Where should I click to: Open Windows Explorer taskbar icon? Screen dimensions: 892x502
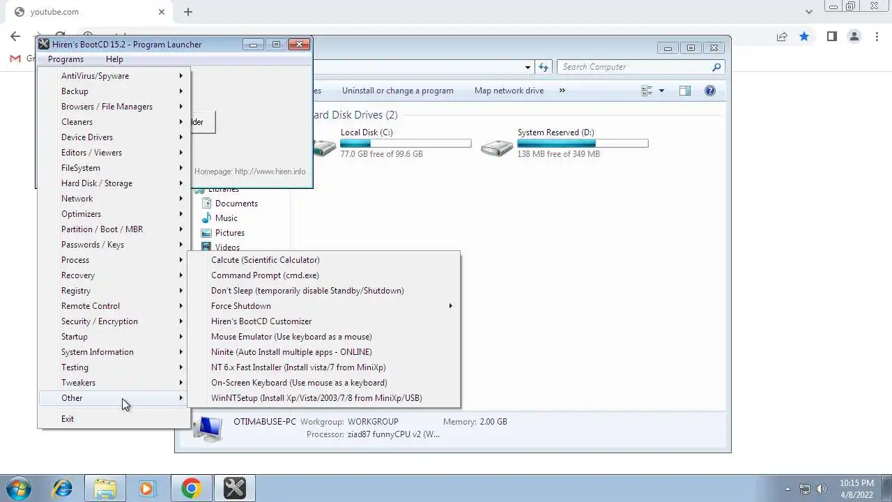tap(105, 489)
